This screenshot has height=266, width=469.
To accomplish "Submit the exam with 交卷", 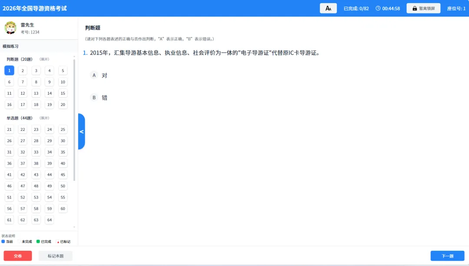I will (18, 256).
